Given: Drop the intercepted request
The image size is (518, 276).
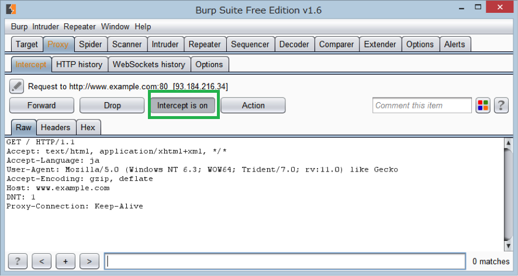Looking at the screenshot, I should tap(112, 106).
